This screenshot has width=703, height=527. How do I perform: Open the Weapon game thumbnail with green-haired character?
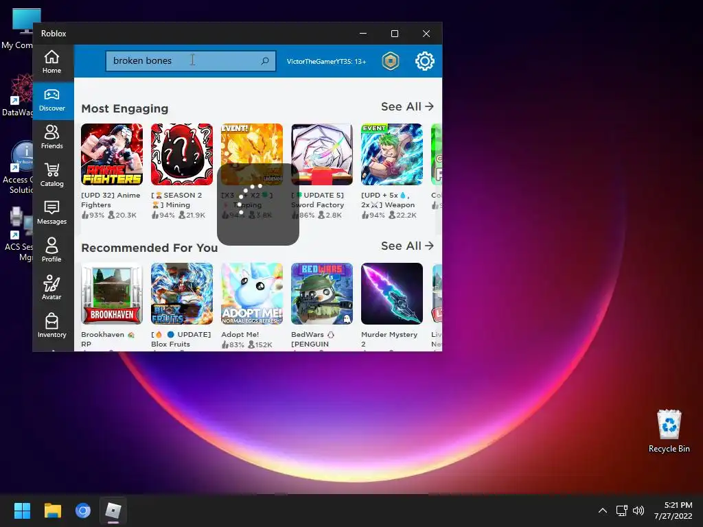pyautogui.click(x=392, y=154)
